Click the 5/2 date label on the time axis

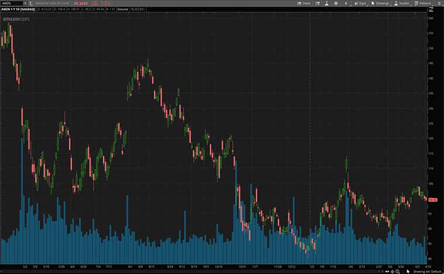click(25, 266)
